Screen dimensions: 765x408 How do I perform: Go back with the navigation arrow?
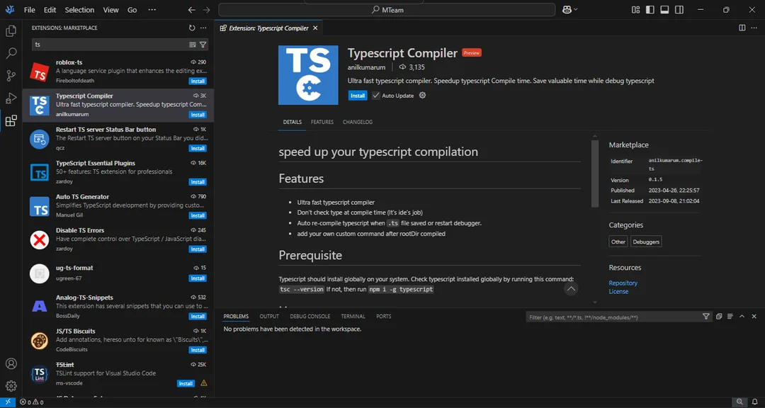pos(192,10)
